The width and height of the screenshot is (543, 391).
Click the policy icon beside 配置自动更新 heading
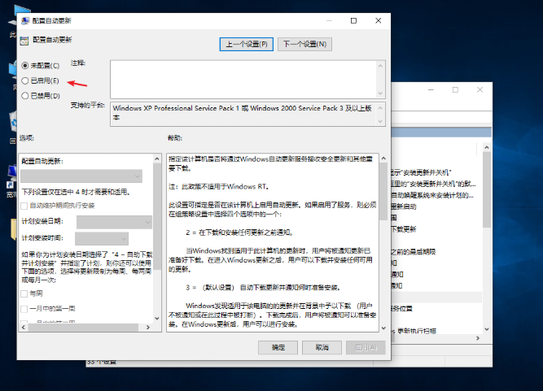pos(24,41)
